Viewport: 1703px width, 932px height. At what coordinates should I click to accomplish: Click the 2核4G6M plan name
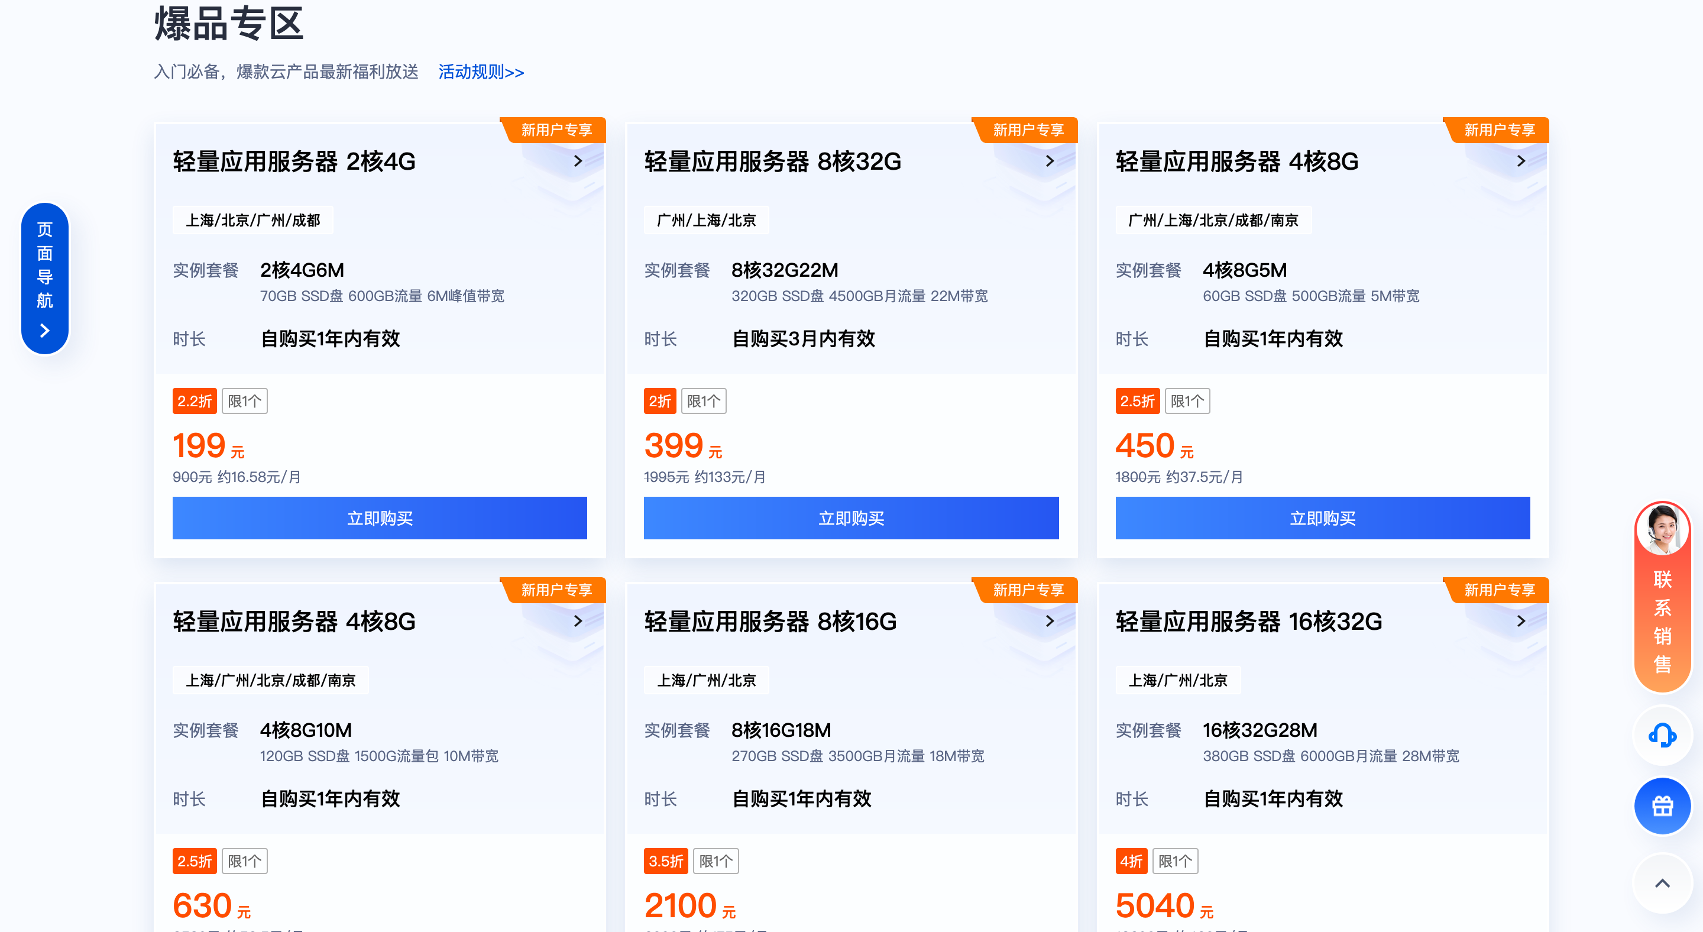(302, 270)
